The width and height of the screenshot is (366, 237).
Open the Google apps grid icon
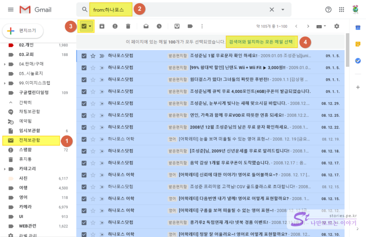341,10
